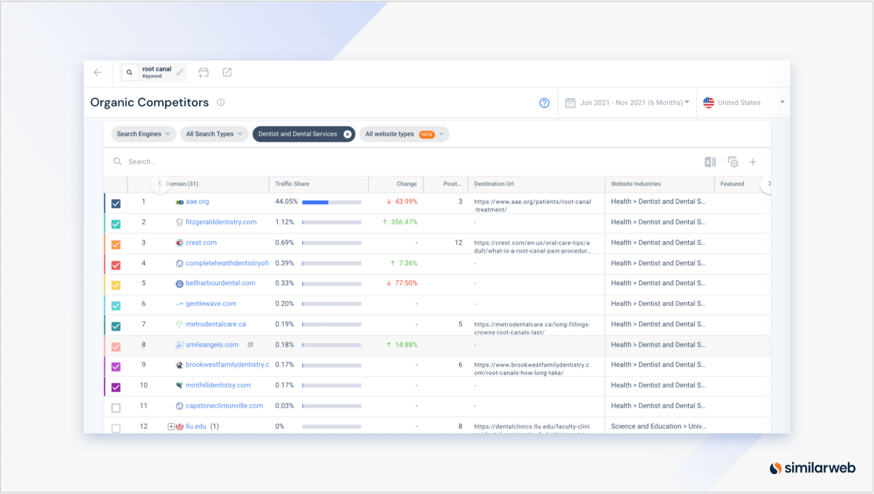Click the aae.org traffic share bar
This screenshot has height=494, width=874.
pyautogui.click(x=331, y=202)
